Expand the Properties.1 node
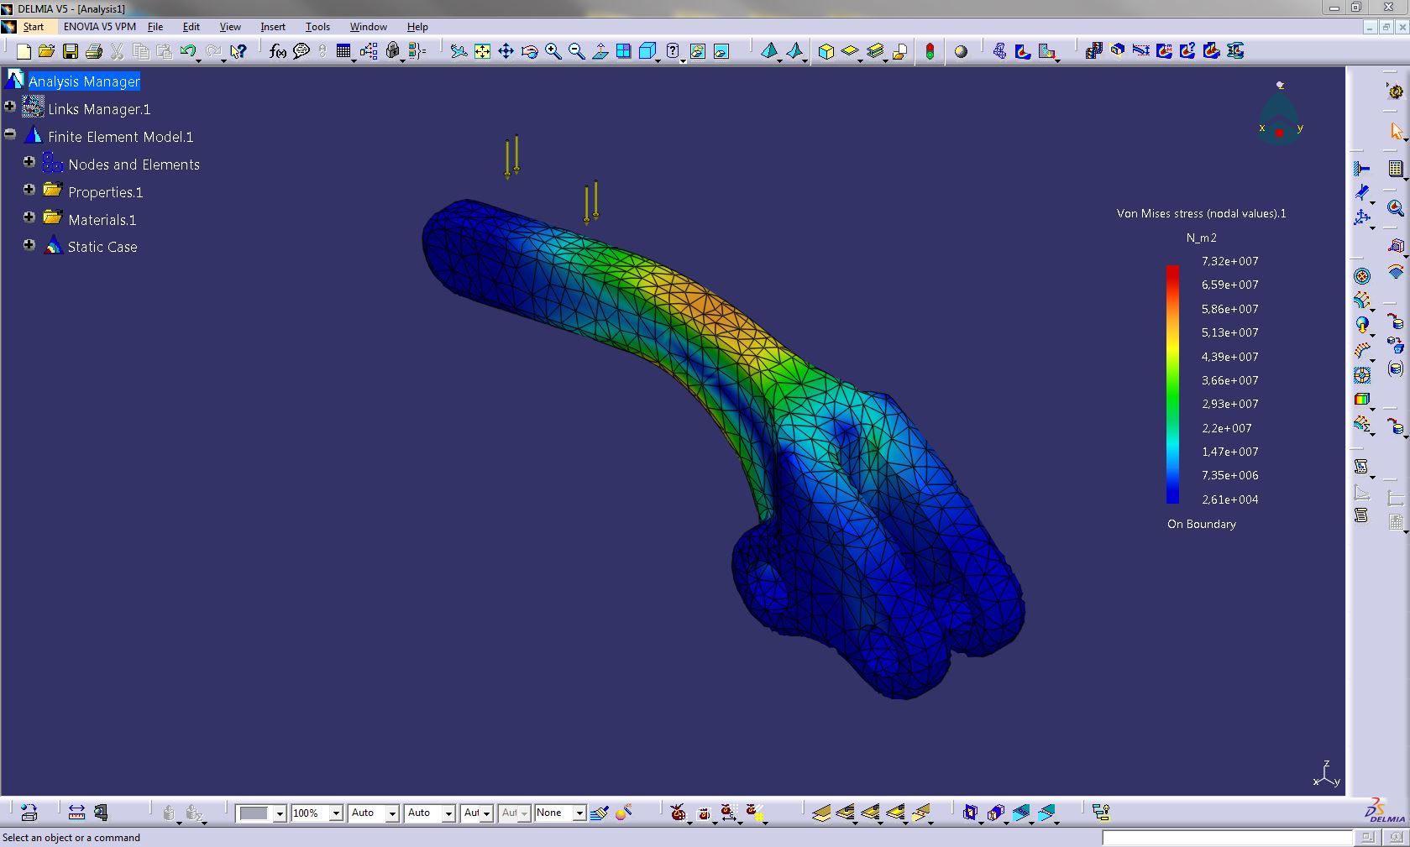This screenshot has height=847, width=1410. tap(29, 190)
